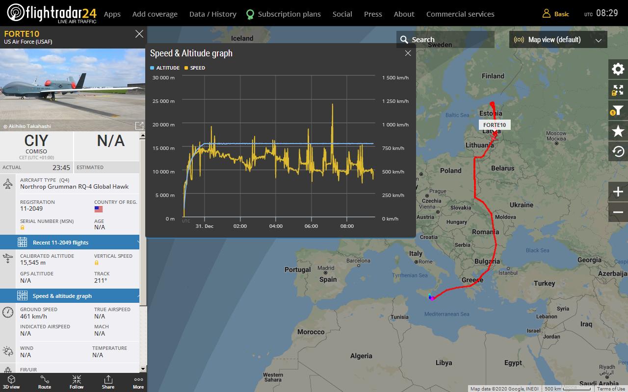Open the map settings gear icon
Image resolution: width=628 pixels, height=392 pixels.
coord(618,69)
